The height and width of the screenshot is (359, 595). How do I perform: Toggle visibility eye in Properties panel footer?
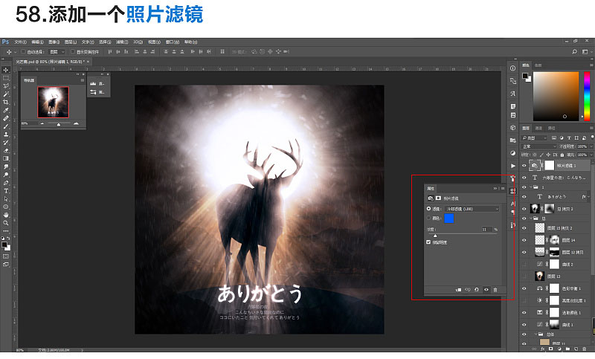pos(486,290)
